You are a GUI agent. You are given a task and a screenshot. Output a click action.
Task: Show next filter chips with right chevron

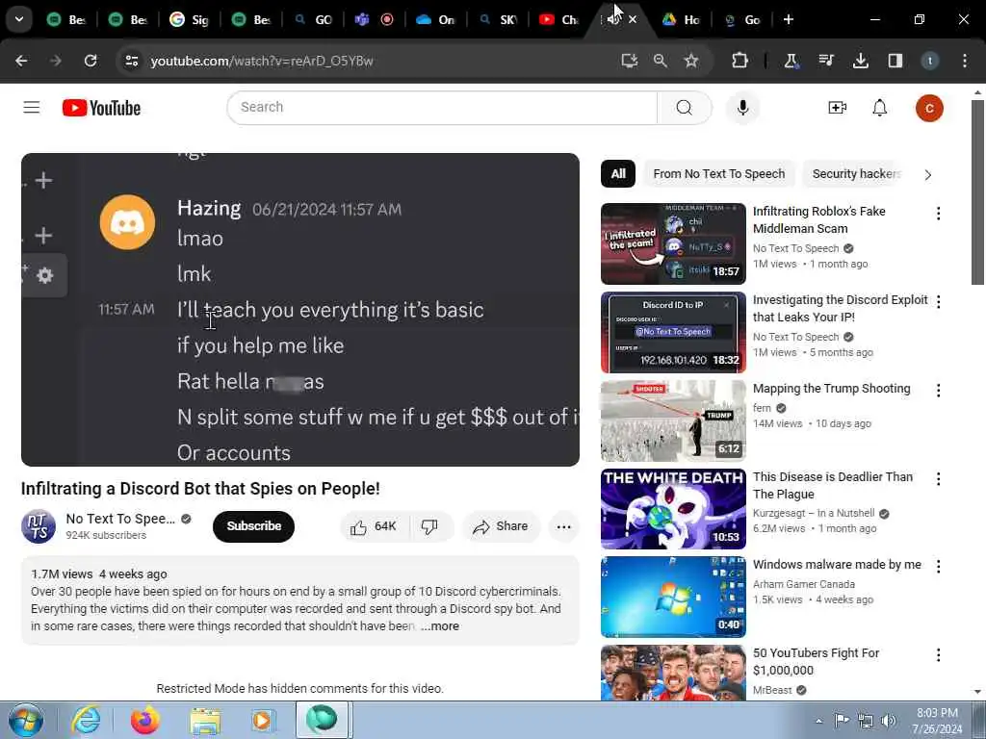(x=928, y=175)
